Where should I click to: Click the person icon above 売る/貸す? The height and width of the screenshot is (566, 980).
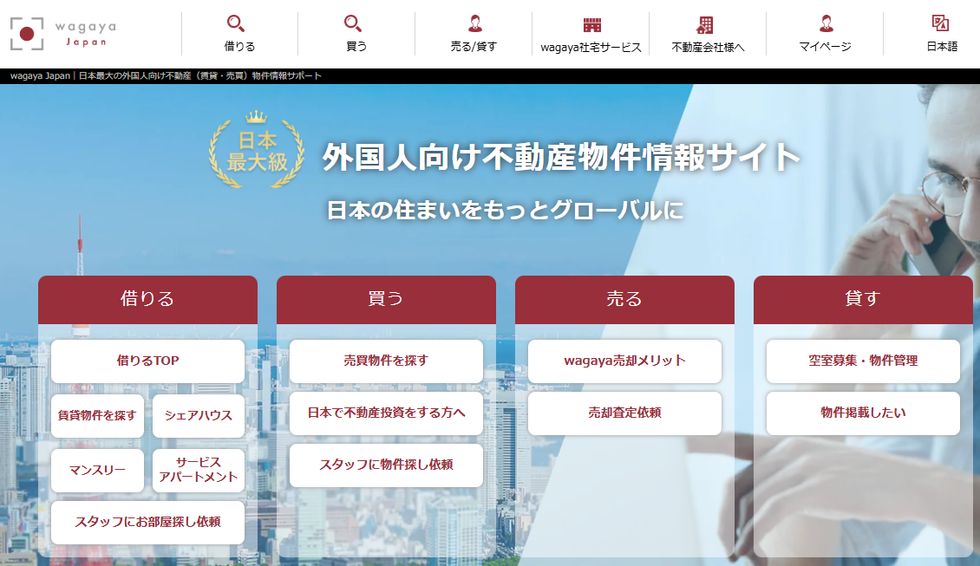pos(475,23)
